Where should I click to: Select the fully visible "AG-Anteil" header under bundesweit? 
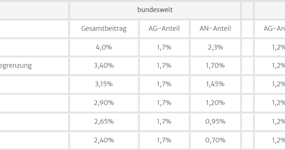point(164,29)
